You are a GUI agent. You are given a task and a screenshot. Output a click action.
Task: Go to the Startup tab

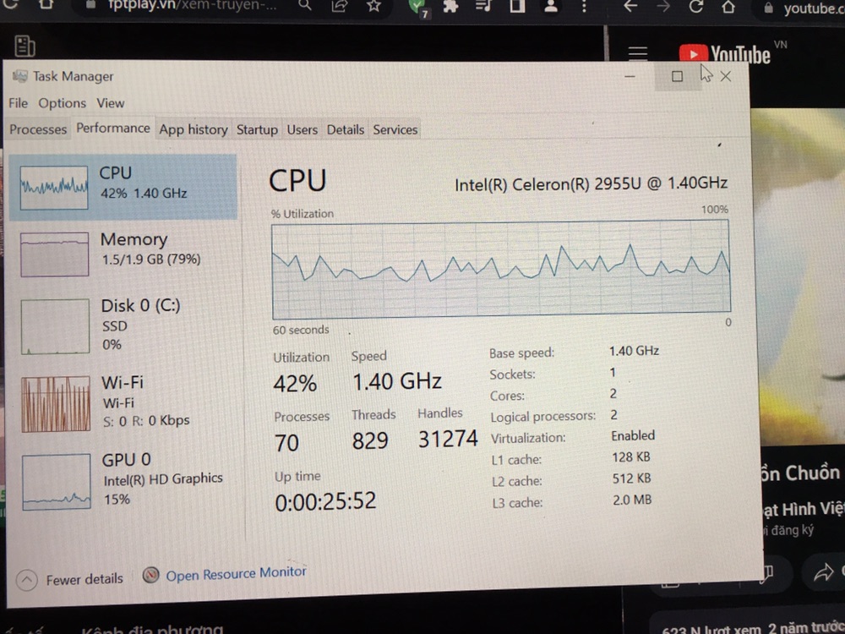point(257,129)
